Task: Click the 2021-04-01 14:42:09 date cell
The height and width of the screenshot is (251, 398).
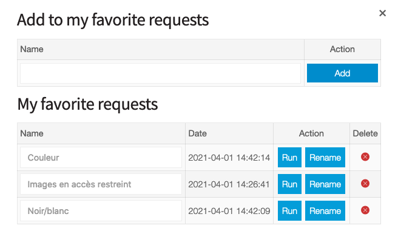Action: pos(229,211)
